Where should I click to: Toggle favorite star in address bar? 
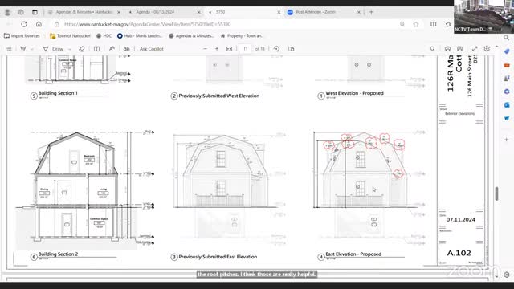tap(416, 24)
